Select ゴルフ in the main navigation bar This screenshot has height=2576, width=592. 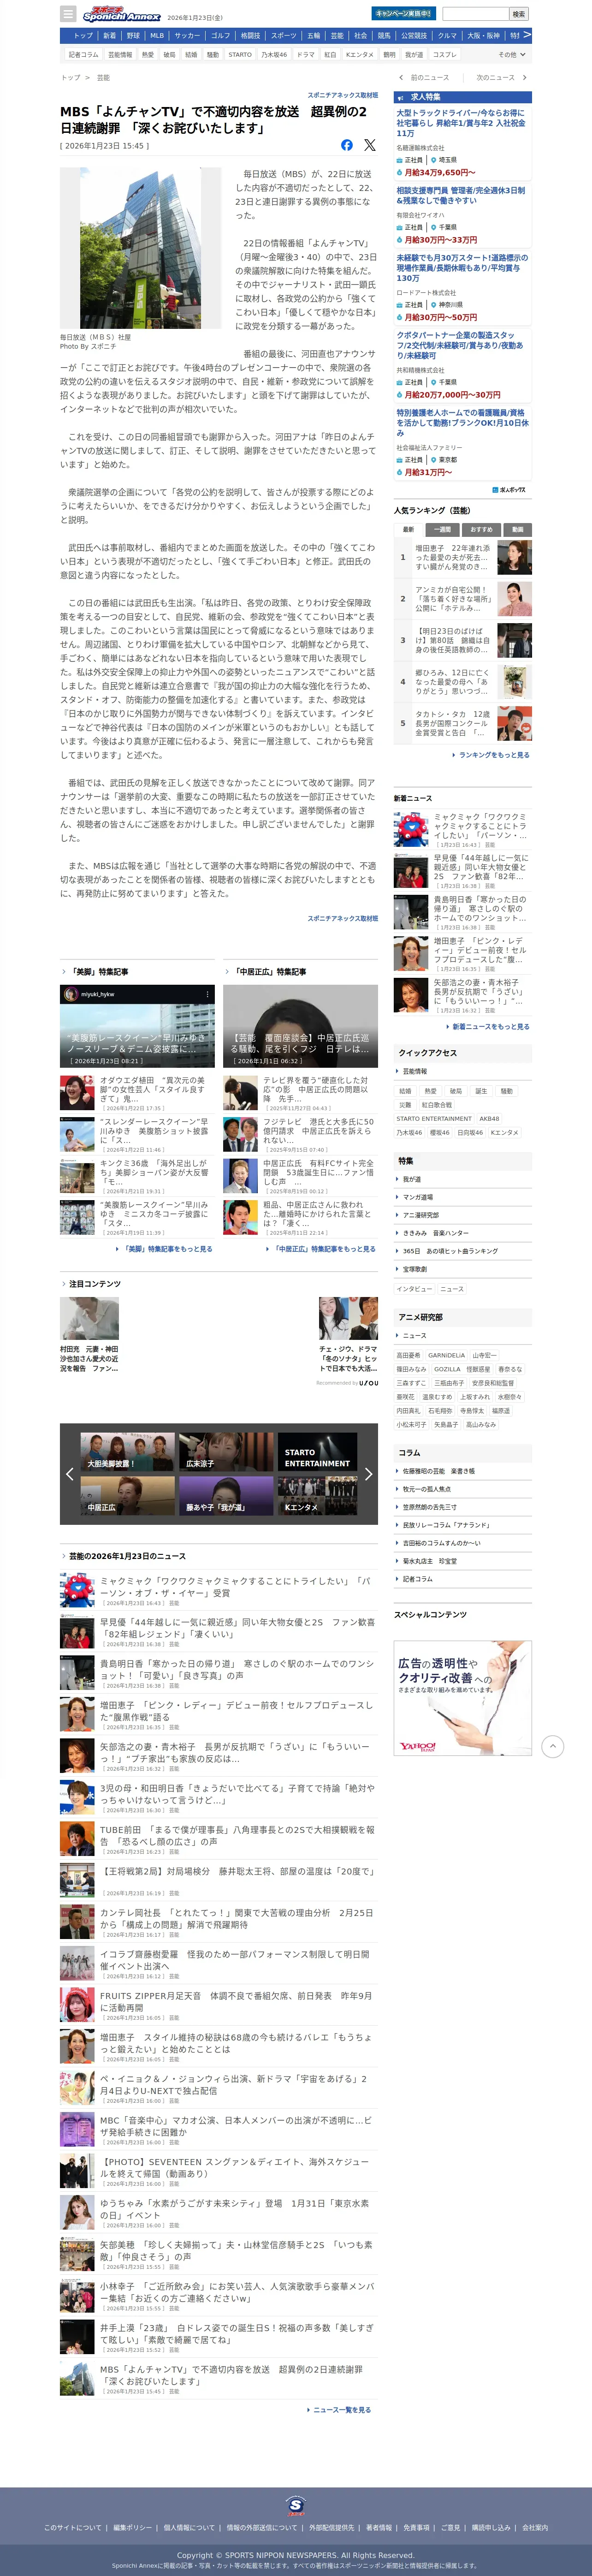tap(220, 35)
